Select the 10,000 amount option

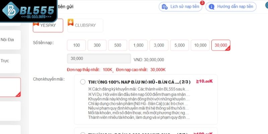coord(200,45)
